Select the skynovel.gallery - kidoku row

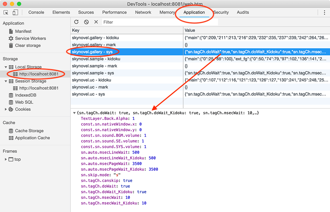tap(200, 38)
